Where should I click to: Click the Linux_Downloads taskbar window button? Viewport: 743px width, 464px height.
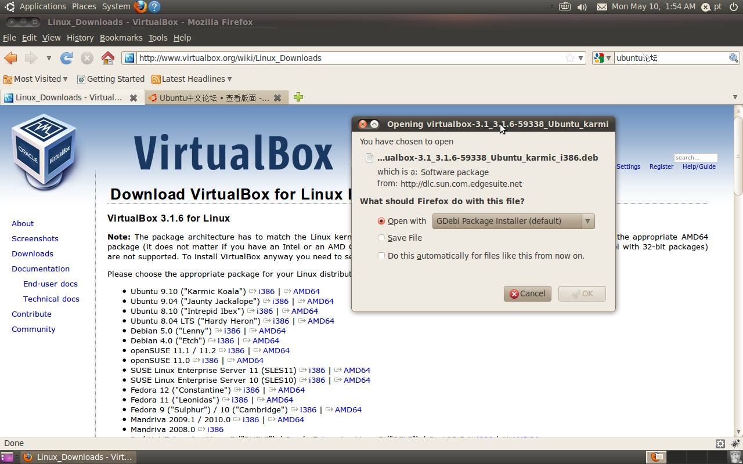(x=79, y=457)
